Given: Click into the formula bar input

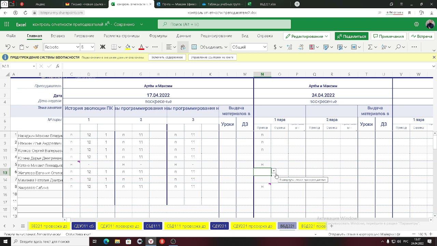Looking at the screenshot, I should [x=246, y=66].
